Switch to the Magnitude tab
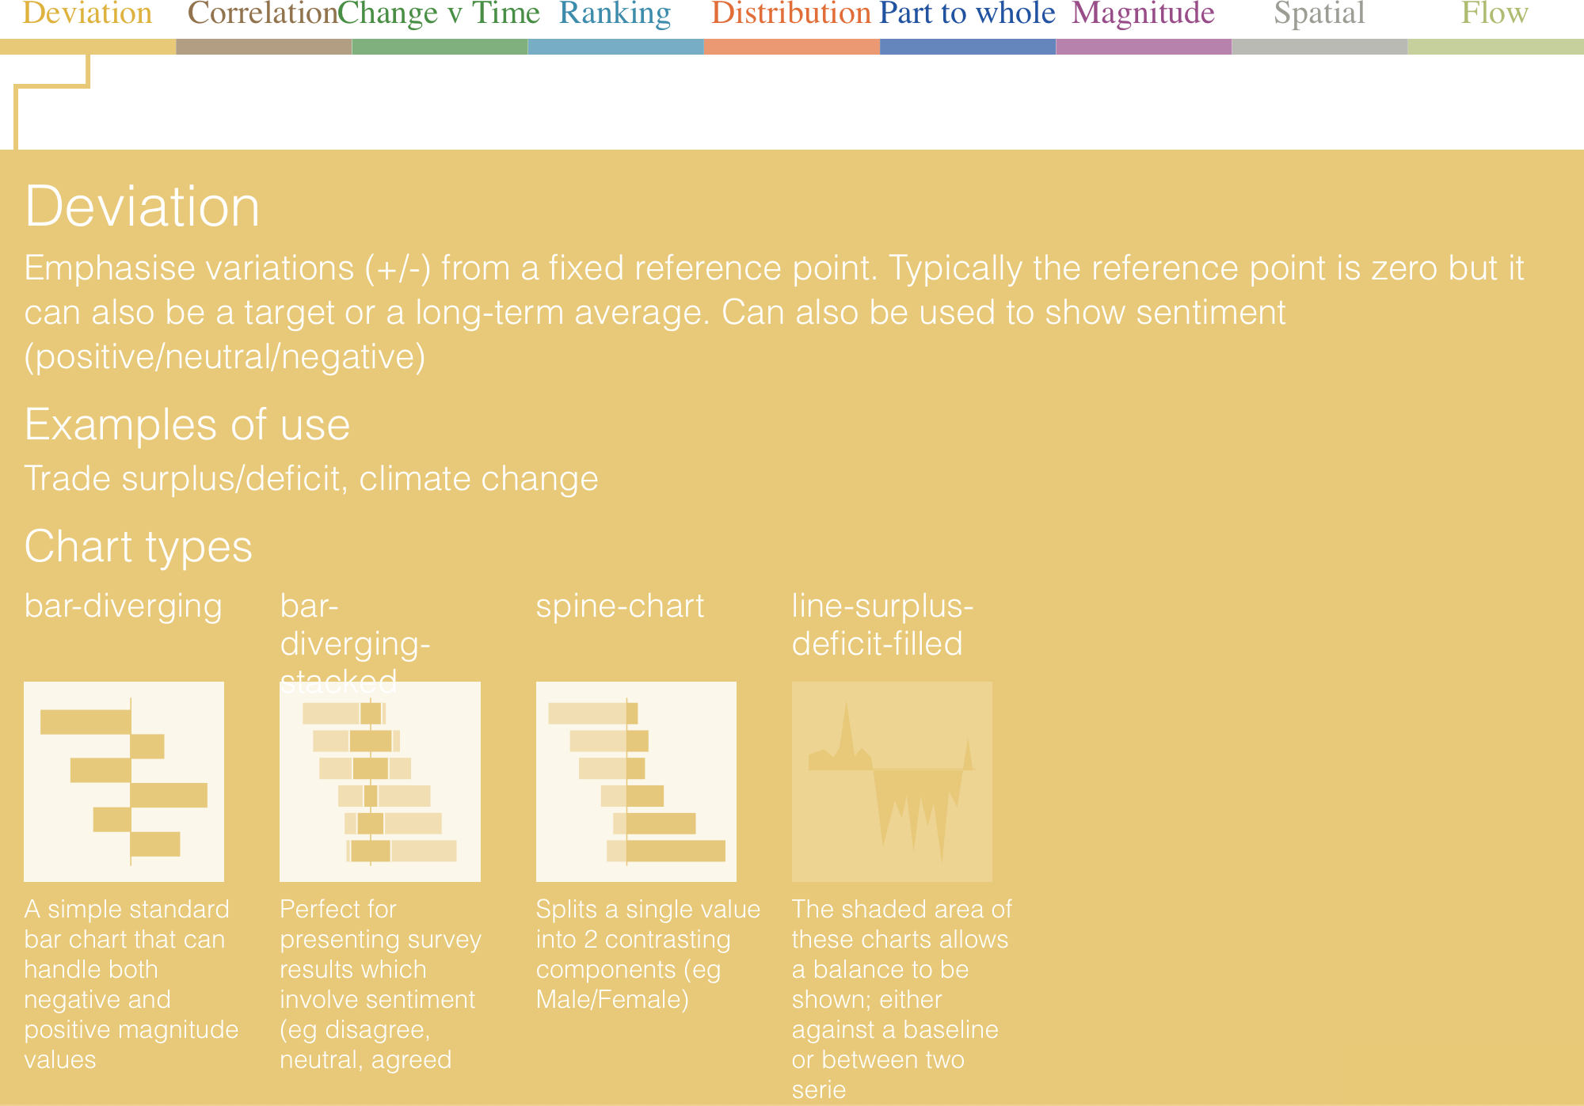 [1143, 13]
